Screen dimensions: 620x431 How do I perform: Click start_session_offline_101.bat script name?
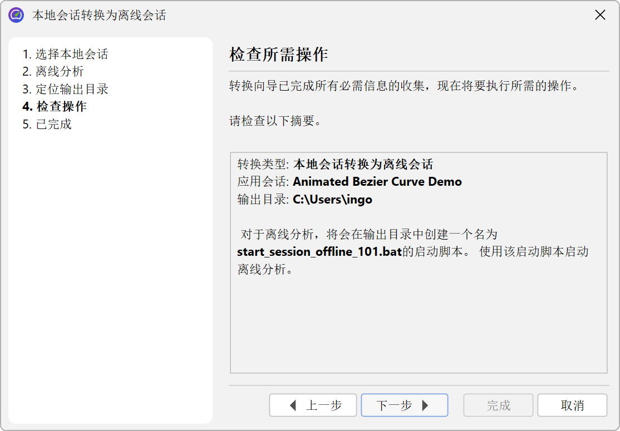point(319,251)
